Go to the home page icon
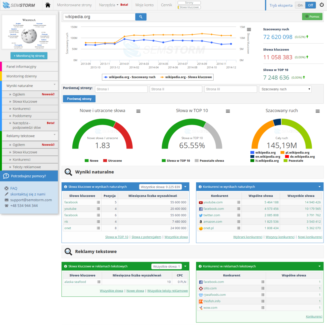327x325 pixels. click(x=48, y=5)
